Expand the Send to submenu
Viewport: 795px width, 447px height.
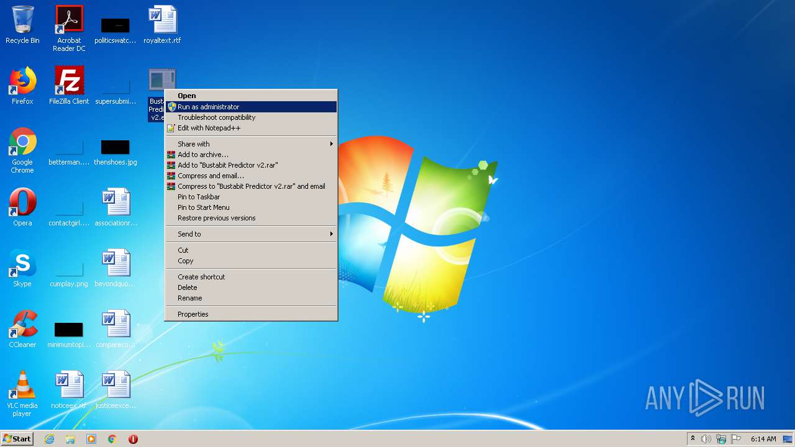[x=251, y=234]
